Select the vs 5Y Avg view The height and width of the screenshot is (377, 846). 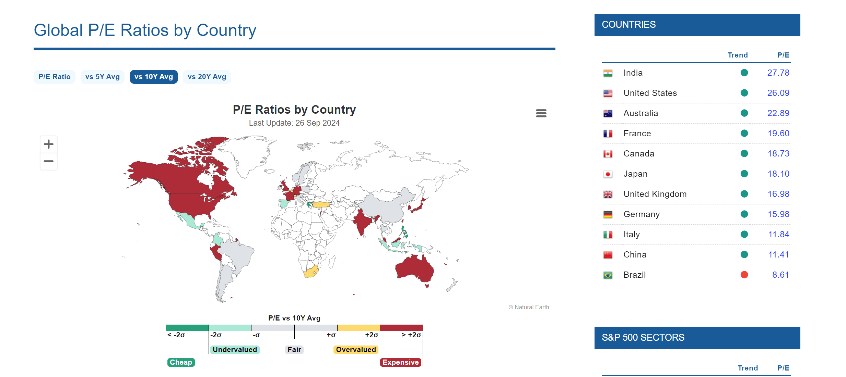point(102,77)
